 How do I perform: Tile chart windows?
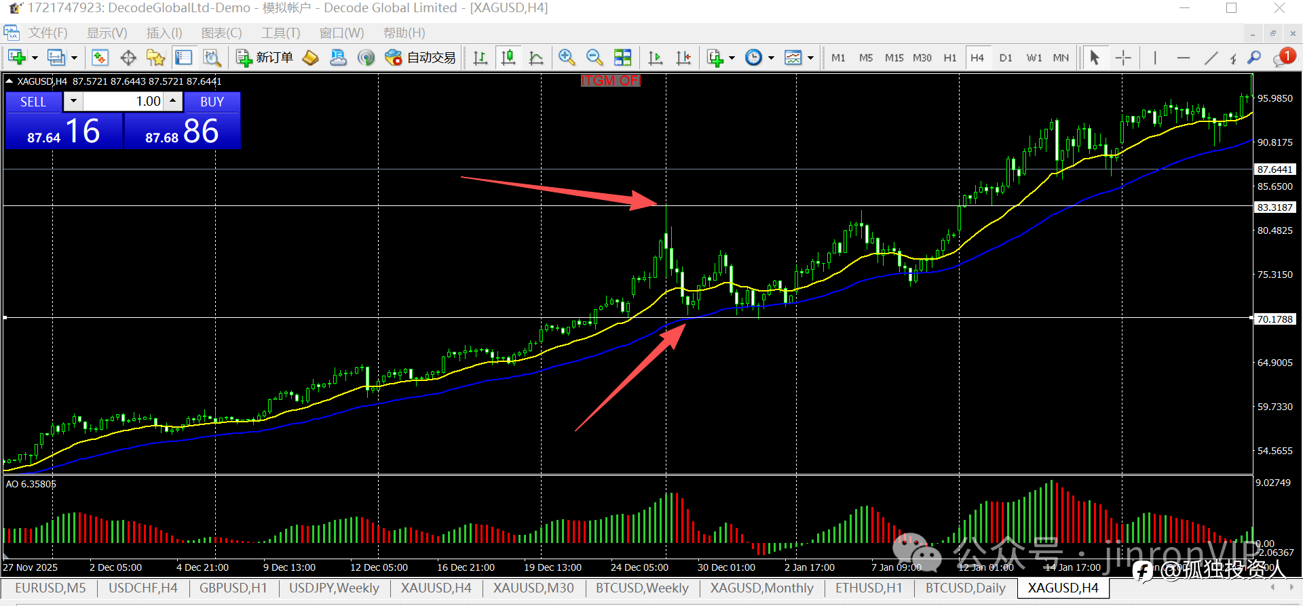[x=622, y=58]
